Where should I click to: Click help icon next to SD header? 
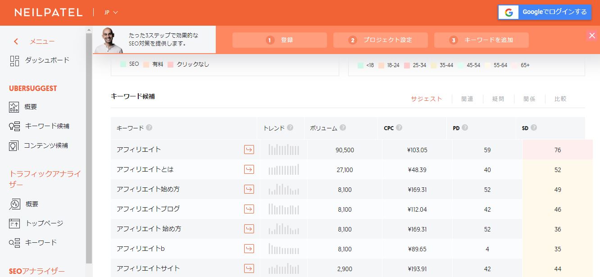(534, 128)
